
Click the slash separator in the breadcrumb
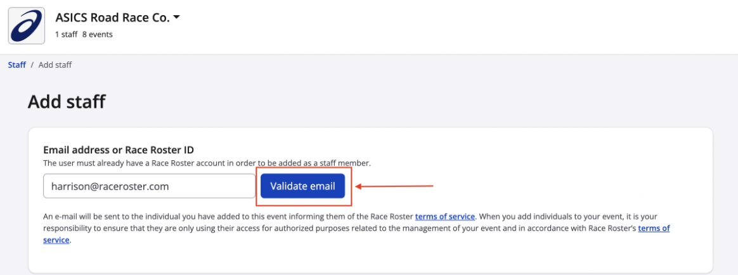pos(32,65)
